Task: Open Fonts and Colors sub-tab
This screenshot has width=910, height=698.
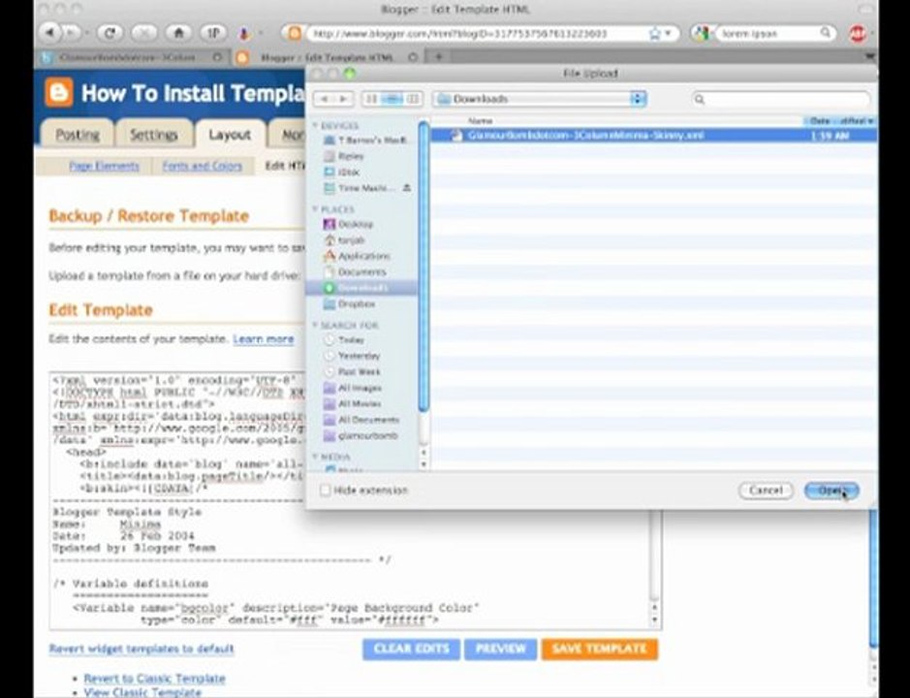Action: coord(202,166)
